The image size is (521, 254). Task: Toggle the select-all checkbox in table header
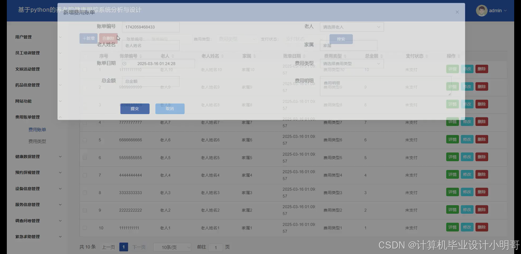(x=85, y=56)
